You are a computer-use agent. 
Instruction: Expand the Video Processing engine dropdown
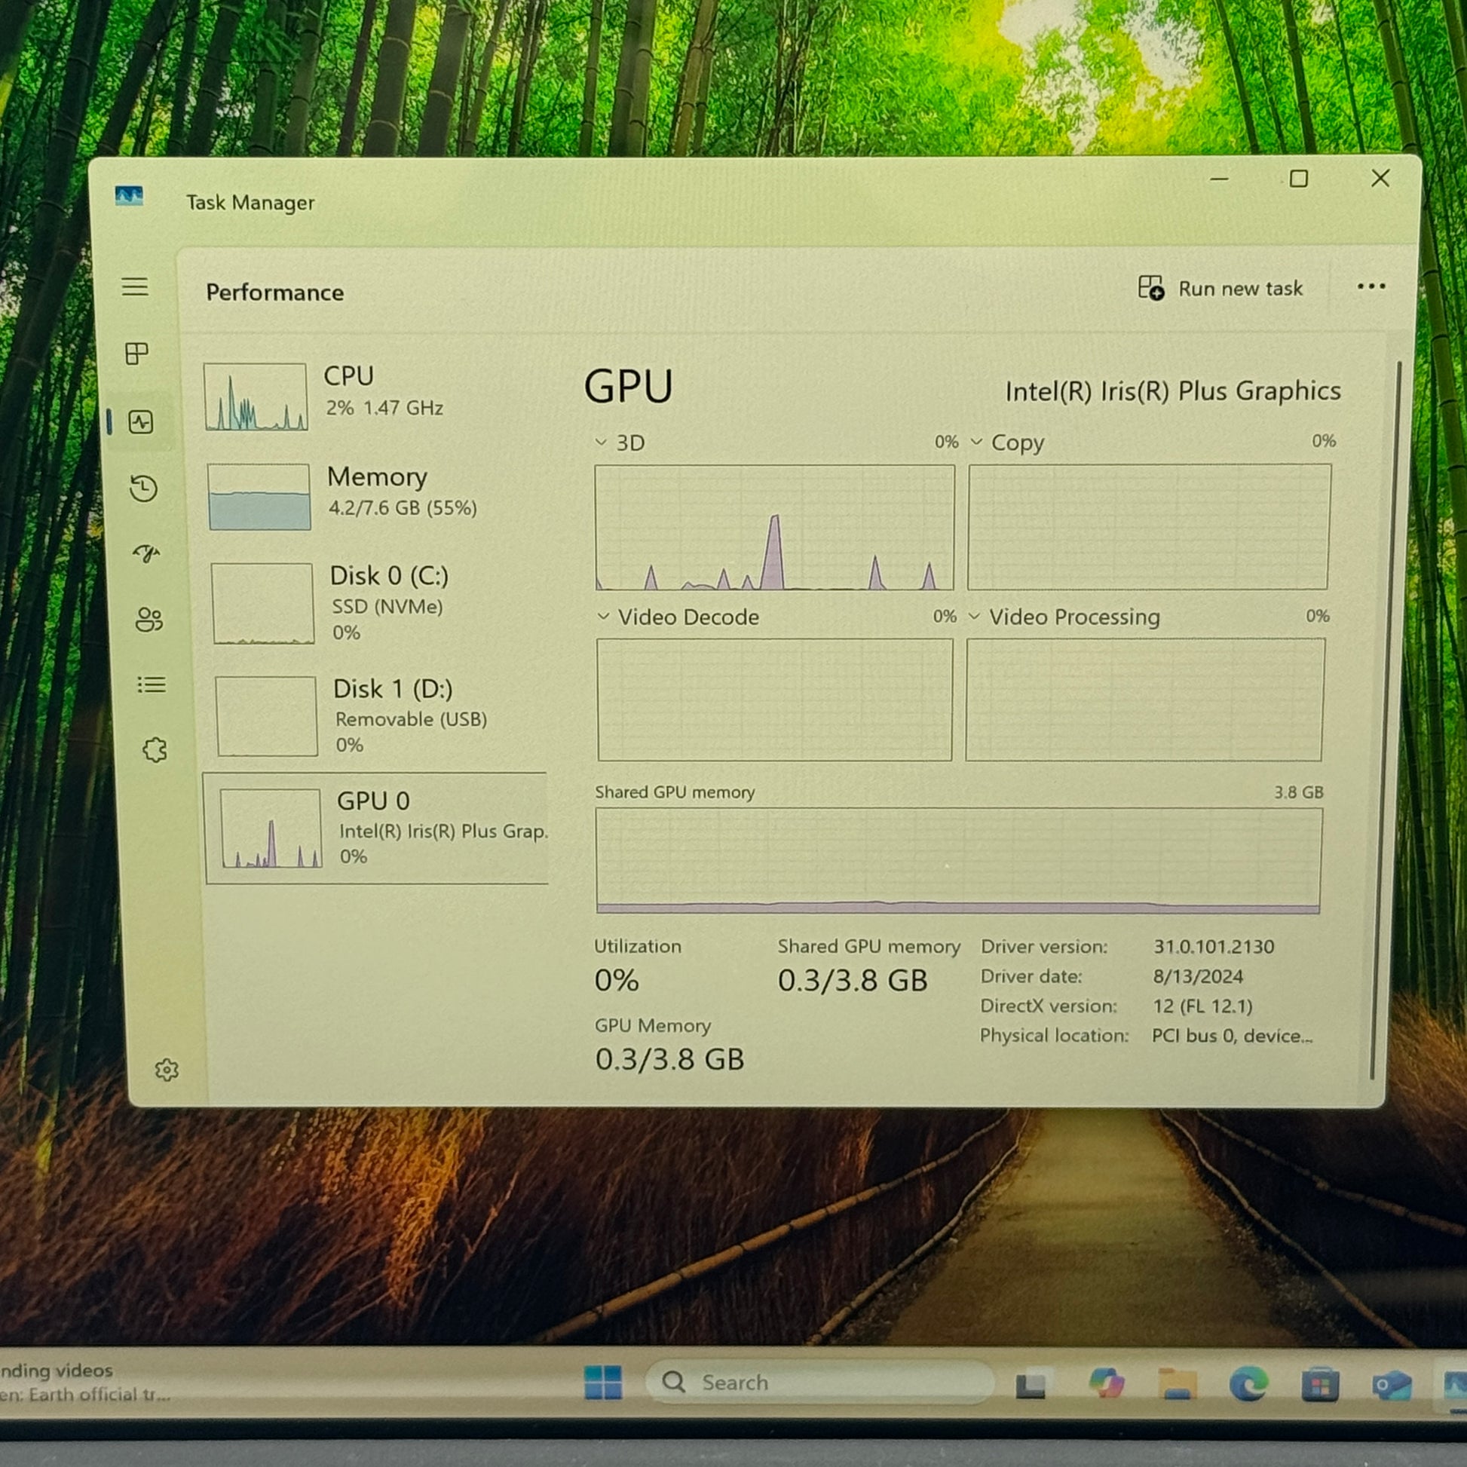[x=974, y=616]
